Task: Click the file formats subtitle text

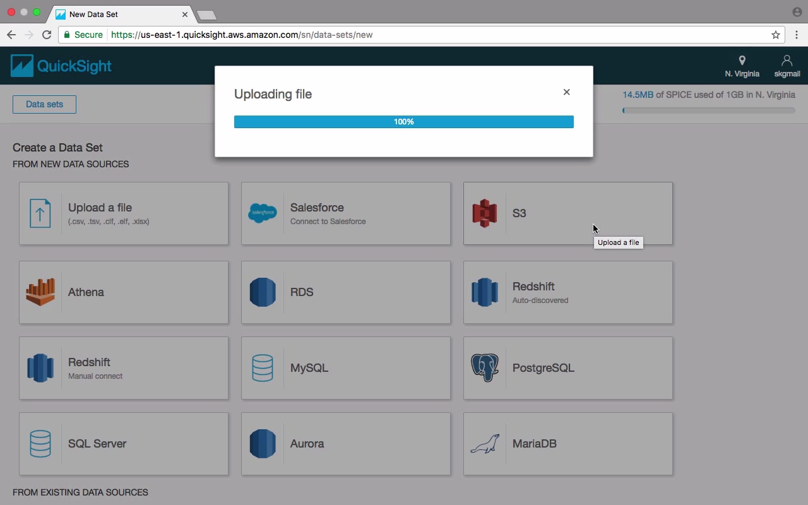Action: 109,222
